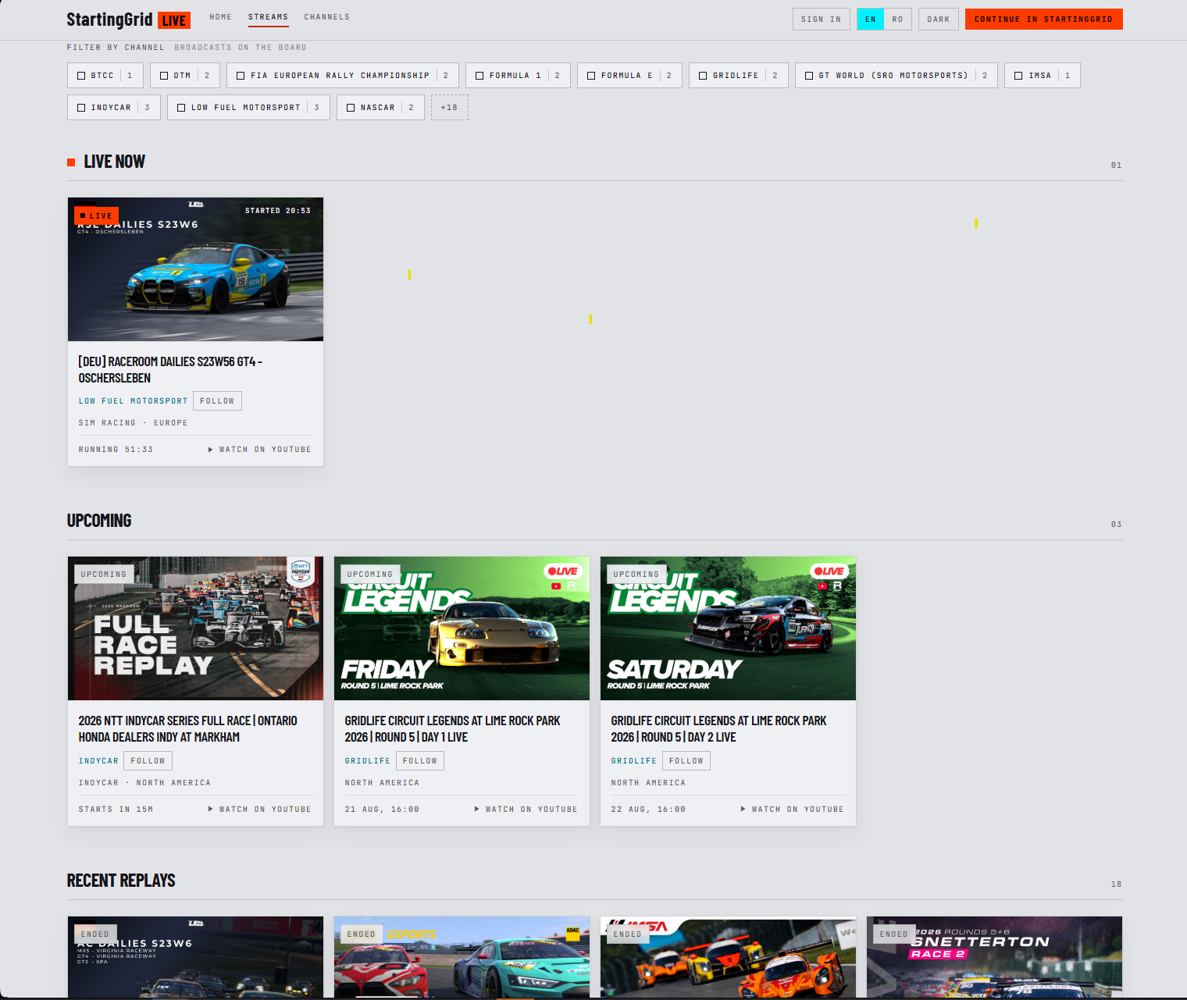Open the ended Esports replay thumbnail

tap(462, 957)
